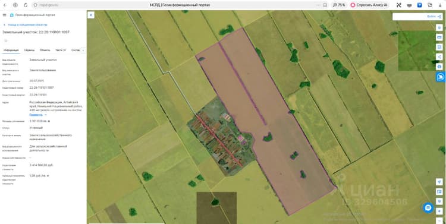Open the mask-shaped icon in browser toolbar
Screen dimensions: 446x224
point(409,5)
